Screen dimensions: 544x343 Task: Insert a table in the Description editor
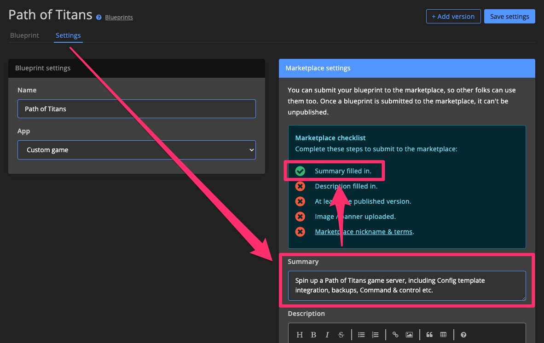(x=443, y=335)
